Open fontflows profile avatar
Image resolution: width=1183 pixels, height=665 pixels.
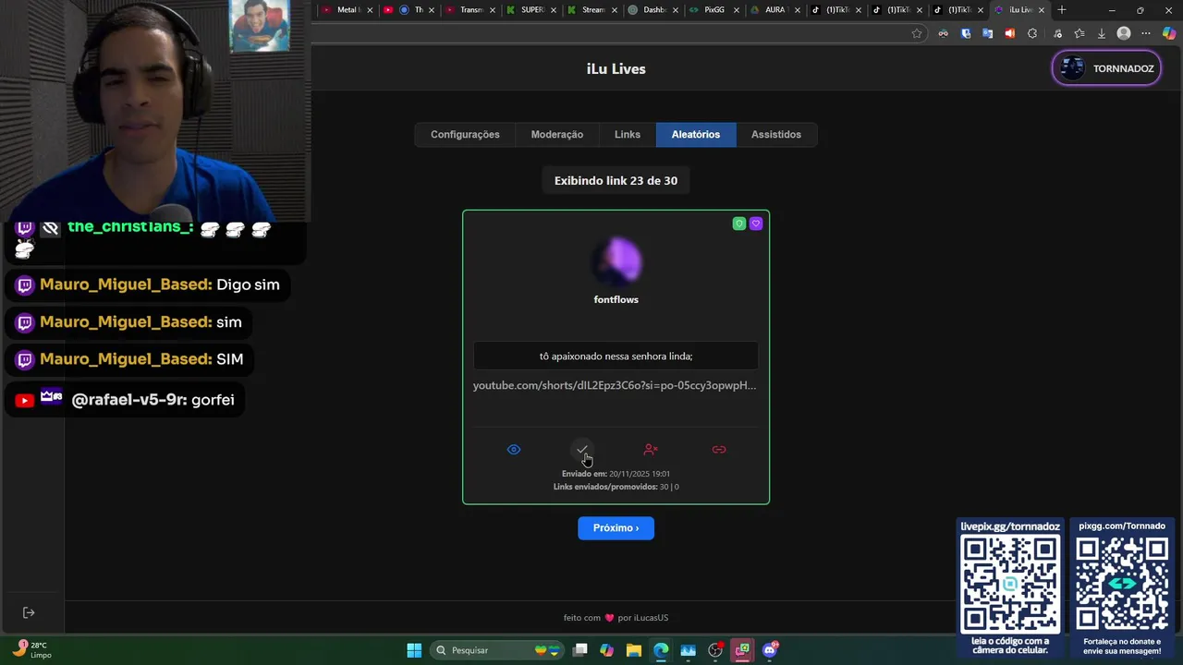click(616, 261)
